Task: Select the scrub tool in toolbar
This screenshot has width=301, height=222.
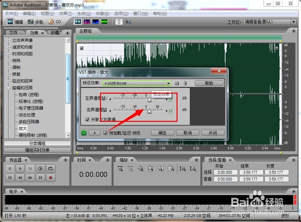Action: click(x=128, y=21)
